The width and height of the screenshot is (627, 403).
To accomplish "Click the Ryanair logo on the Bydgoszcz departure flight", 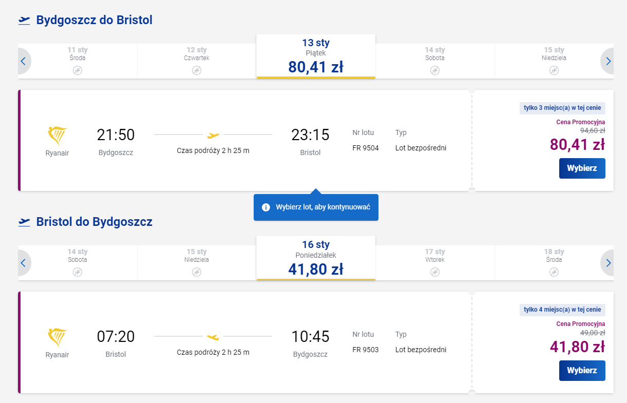I will coord(57,136).
